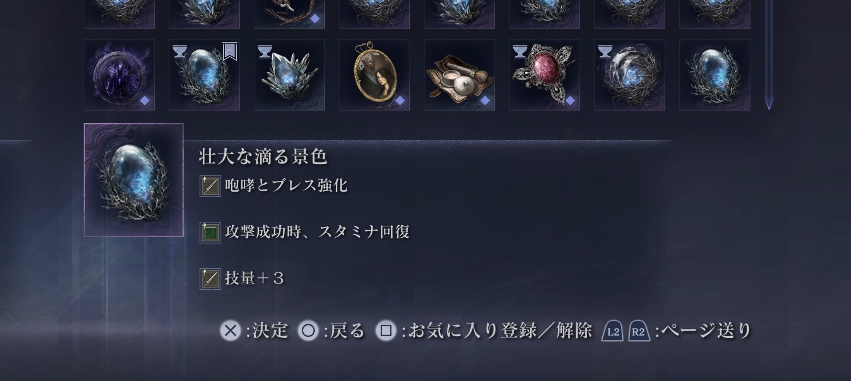Choose the blue crystal cluster relic
851x381 pixels.
[x=289, y=75]
